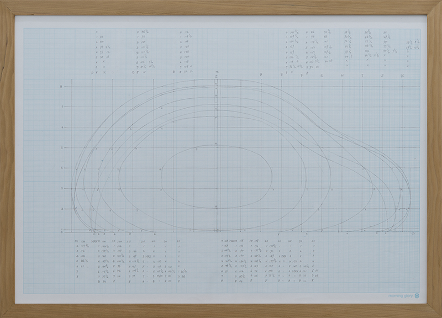Select the handwritten column letter J
442x318 pixels.
pos(382,76)
